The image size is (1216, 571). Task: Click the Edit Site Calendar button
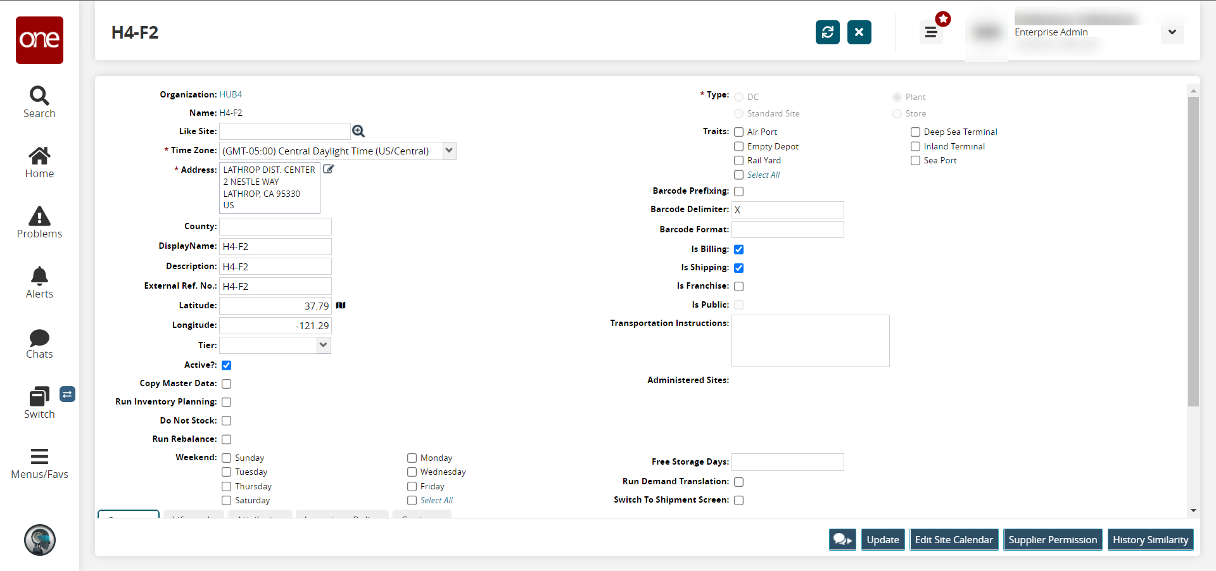tap(954, 539)
